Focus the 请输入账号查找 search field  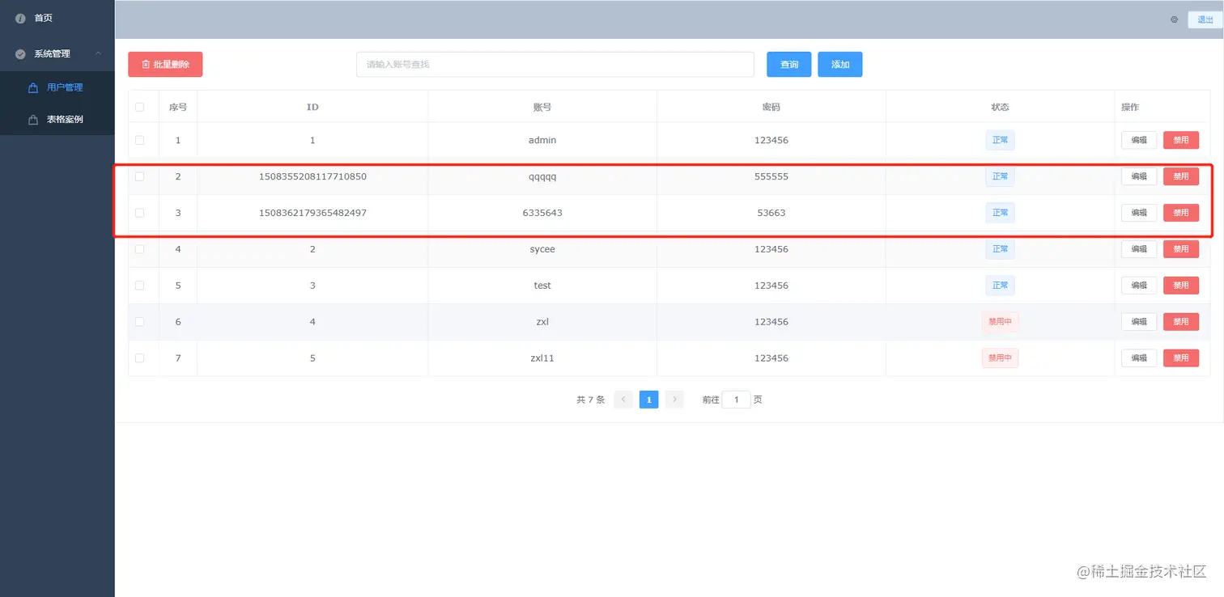pos(555,65)
